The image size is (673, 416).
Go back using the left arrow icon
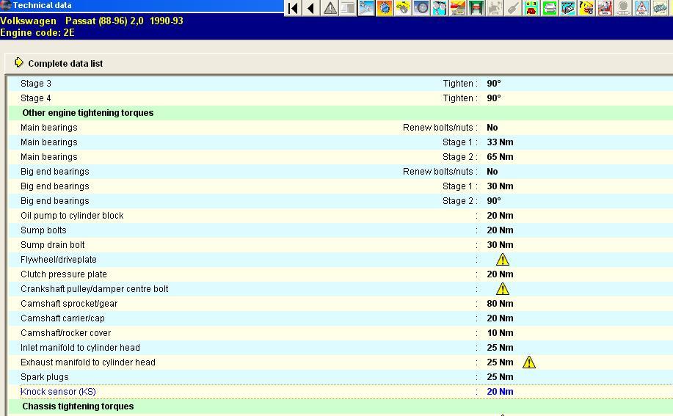[311, 8]
